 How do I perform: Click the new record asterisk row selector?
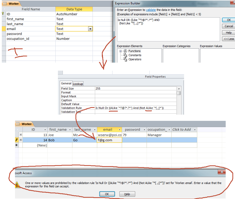tap(17, 145)
